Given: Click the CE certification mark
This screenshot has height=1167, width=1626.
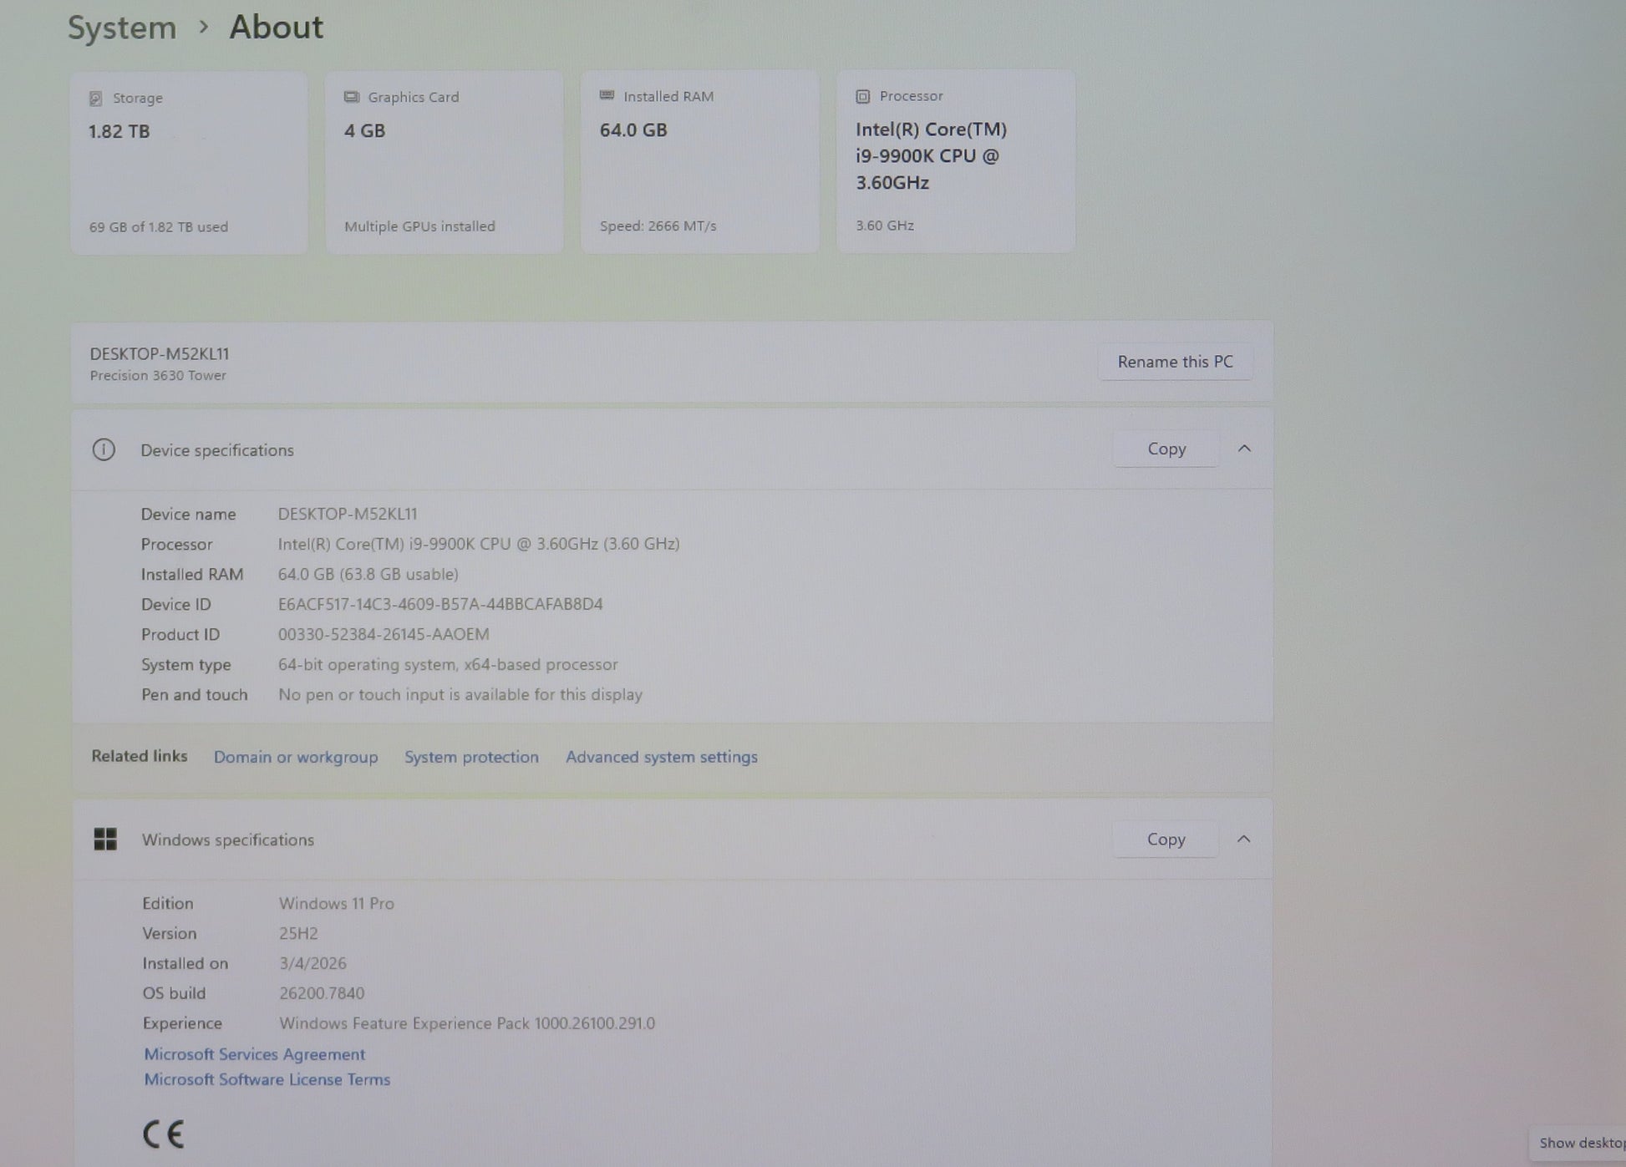Looking at the screenshot, I should coord(163,1134).
